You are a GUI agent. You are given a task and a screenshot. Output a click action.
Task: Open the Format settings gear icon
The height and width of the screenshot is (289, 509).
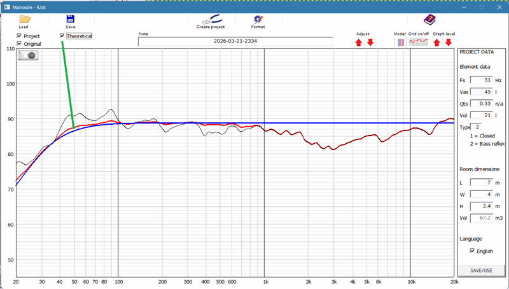point(258,19)
